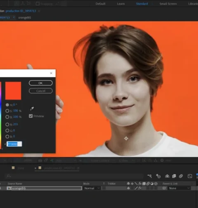Uncheck the Preview checkbox in the color picker
Viewport: 198px width, 208px height.
click(x=31, y=116)
